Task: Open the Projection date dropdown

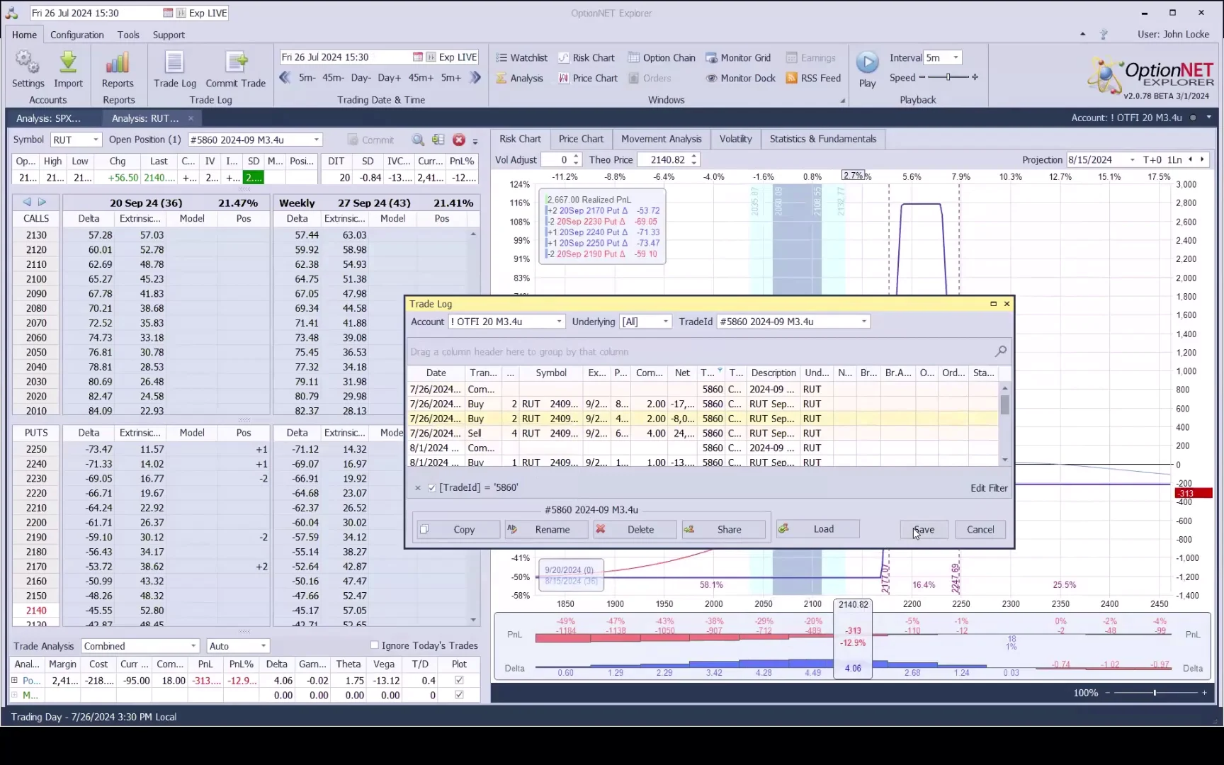Action: tap(1132, 160)
